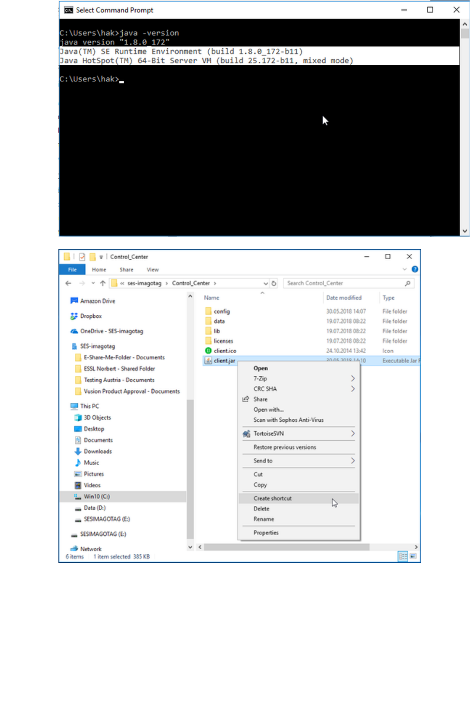Open the File tab in Explorer
The image size is (470, 709).
(x=72, y=269)
